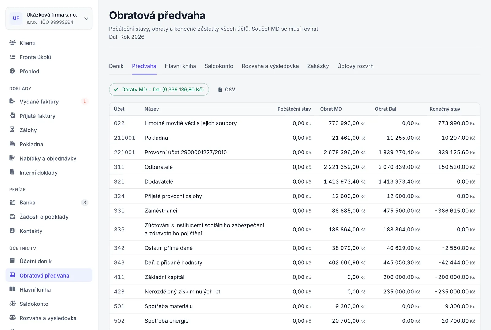Click the Obratová předvaha table icon
The image size is (491, 330).
tap(12, 275)
